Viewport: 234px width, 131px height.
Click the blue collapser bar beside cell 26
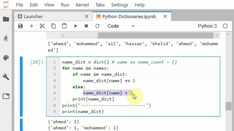point(21,87)
